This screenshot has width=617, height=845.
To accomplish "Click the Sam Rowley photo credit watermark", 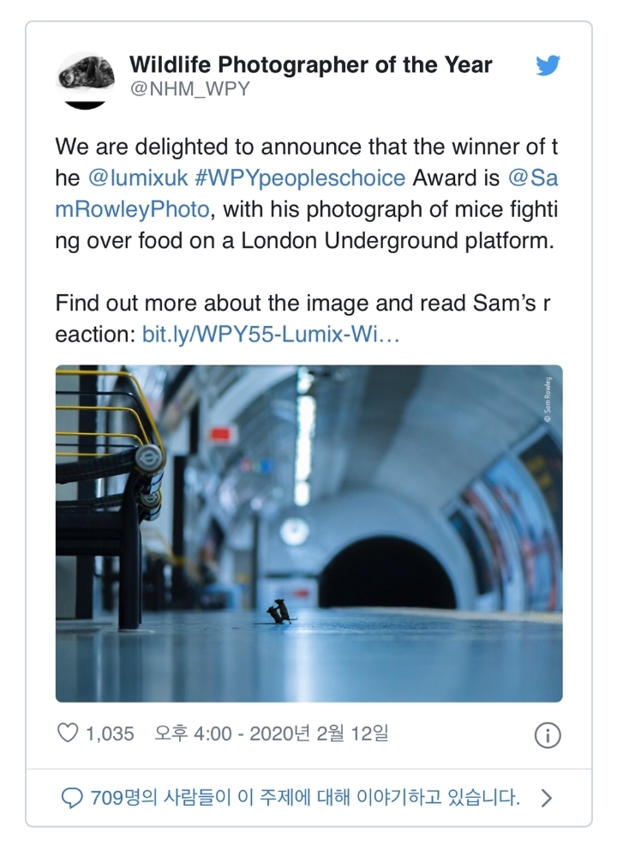I will pos(548,397).
